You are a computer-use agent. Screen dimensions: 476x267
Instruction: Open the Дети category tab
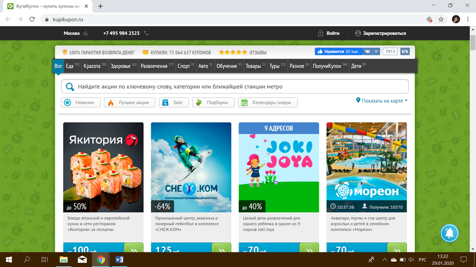pos(358,66)
